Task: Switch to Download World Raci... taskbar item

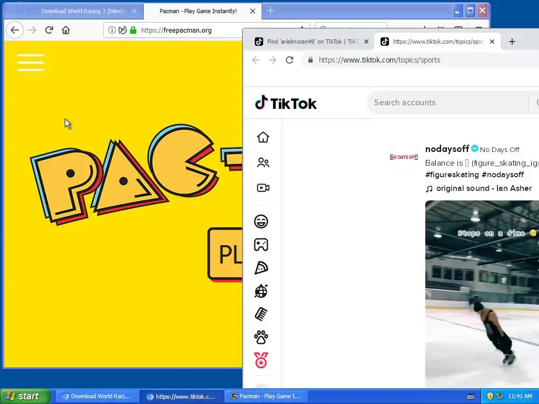Action: tap(97, 396)
